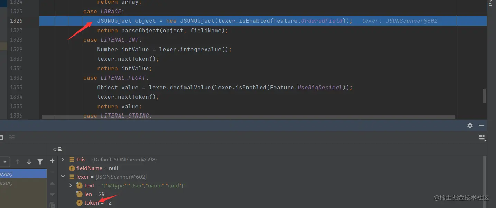Viewport: 496px width, 208px height.
Task: Go to next frame with down arrow
Action: [x=29, y=161]
